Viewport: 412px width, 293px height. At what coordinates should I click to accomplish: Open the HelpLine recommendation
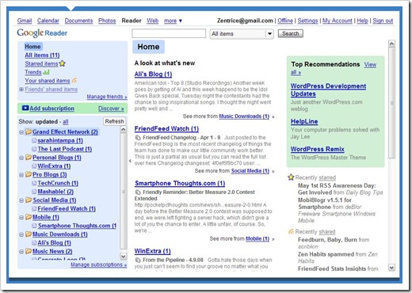(x=304, y=121)
